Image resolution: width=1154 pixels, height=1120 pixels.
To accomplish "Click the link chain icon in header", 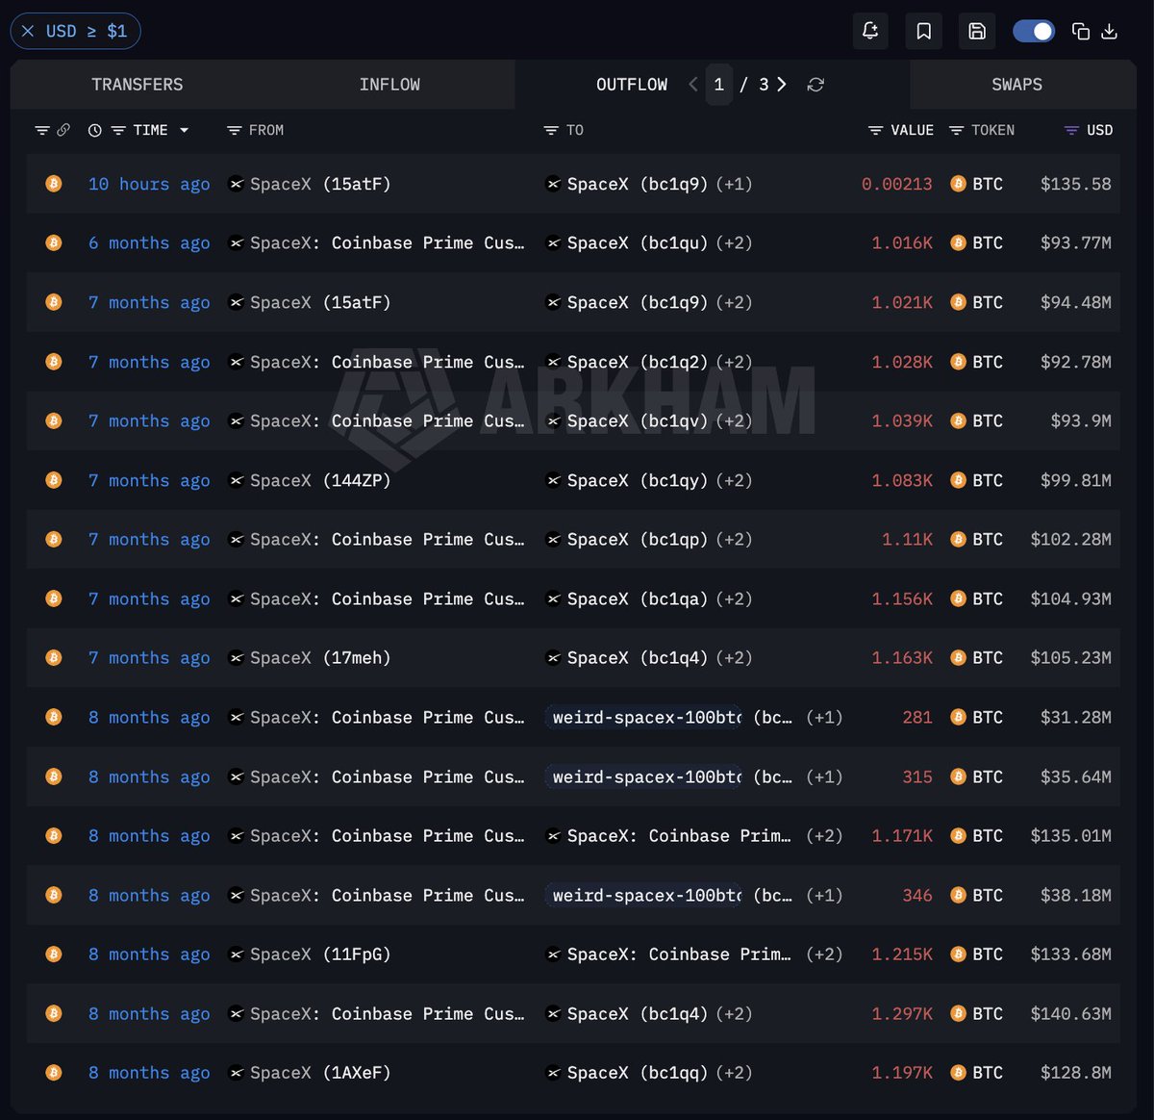I will [63, 130].
